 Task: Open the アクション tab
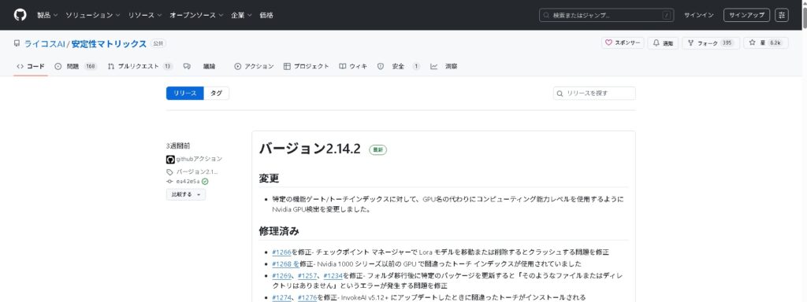254,66
